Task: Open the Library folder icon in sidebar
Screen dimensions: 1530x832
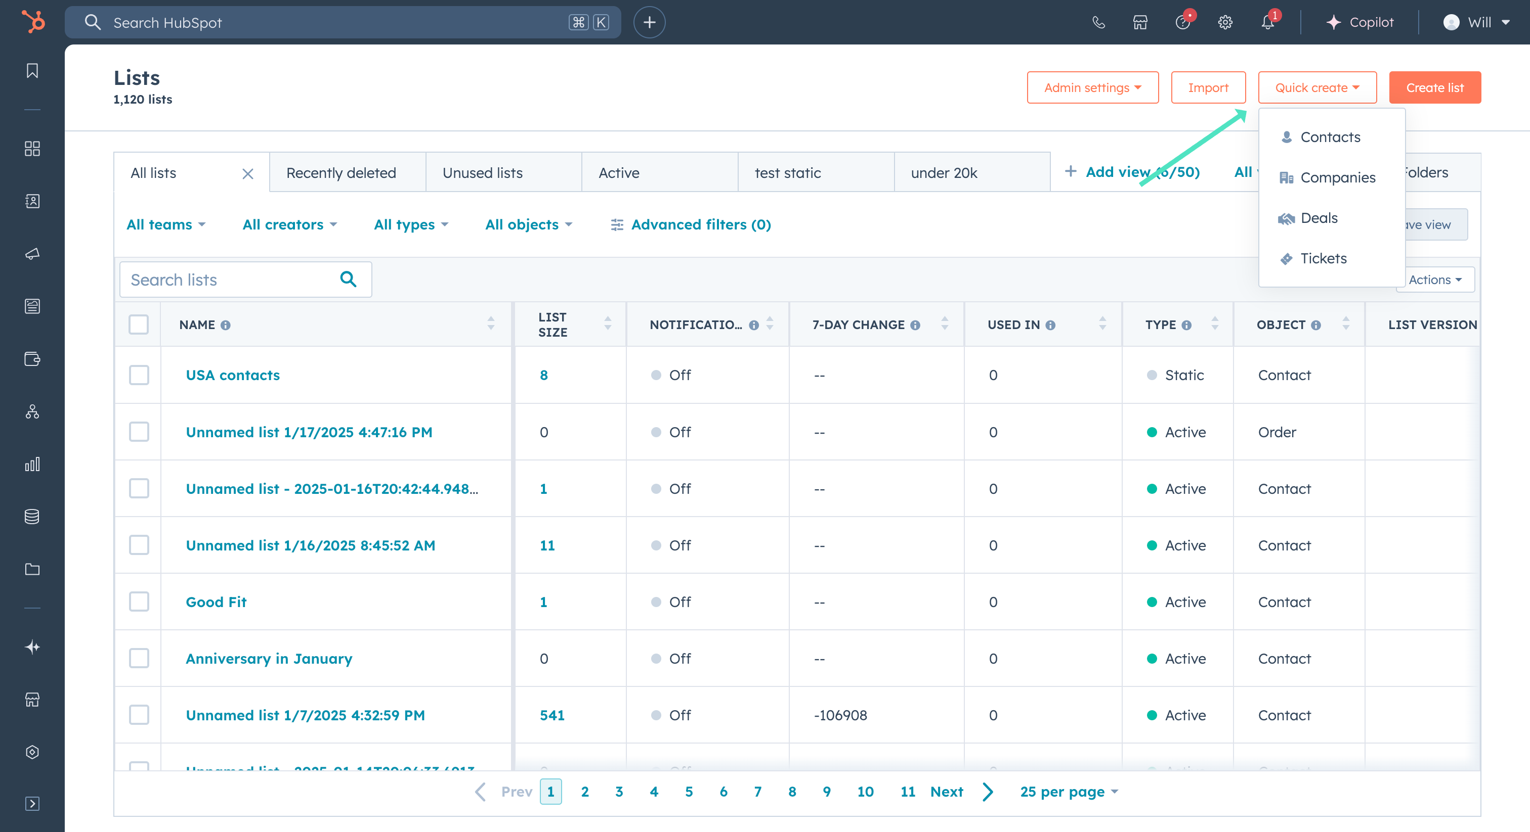Action: click(x=32, y=569)
